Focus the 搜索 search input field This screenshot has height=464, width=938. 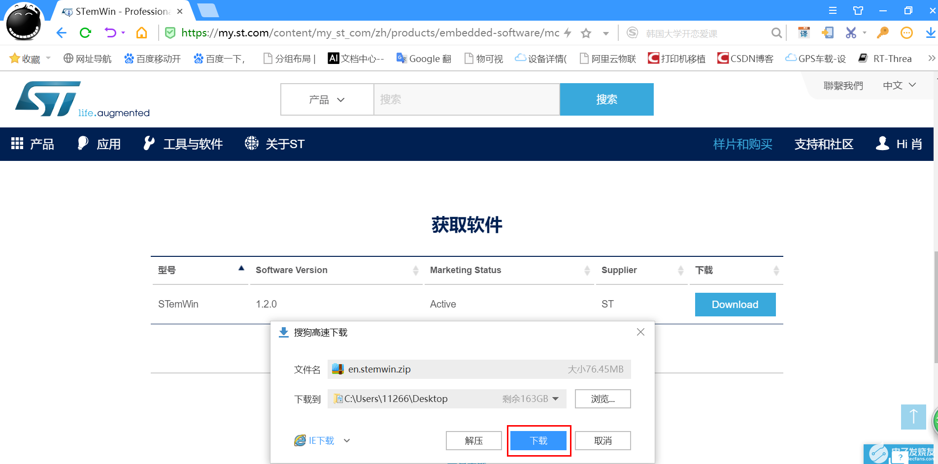click(x=467, y=99)
